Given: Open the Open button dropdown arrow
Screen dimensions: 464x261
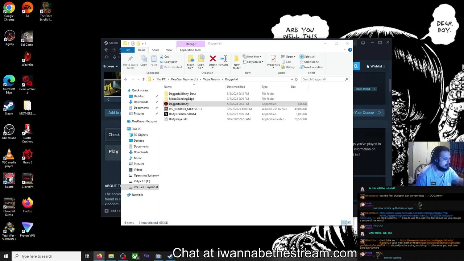Looking at the screenshot, I should pos(295,57).
